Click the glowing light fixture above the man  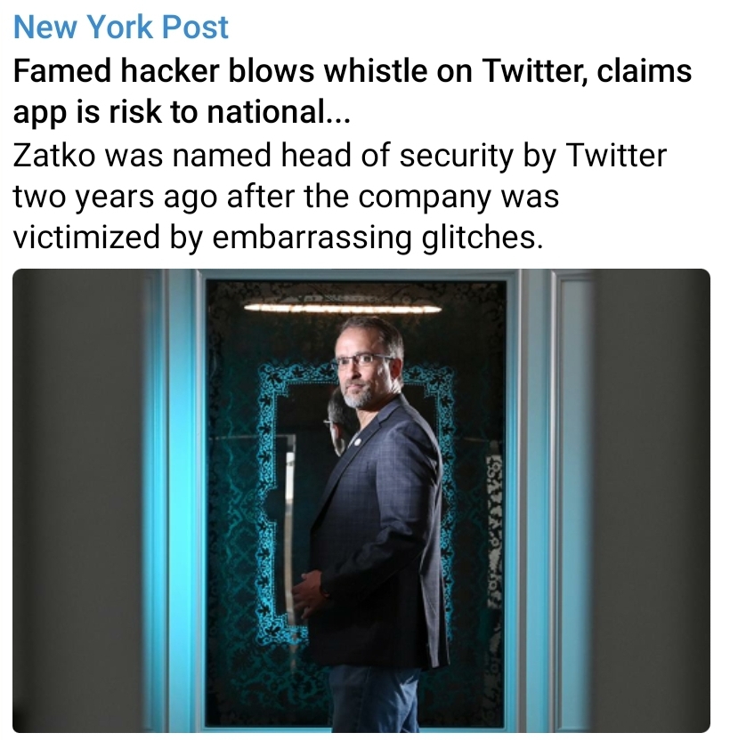(343, 308)
